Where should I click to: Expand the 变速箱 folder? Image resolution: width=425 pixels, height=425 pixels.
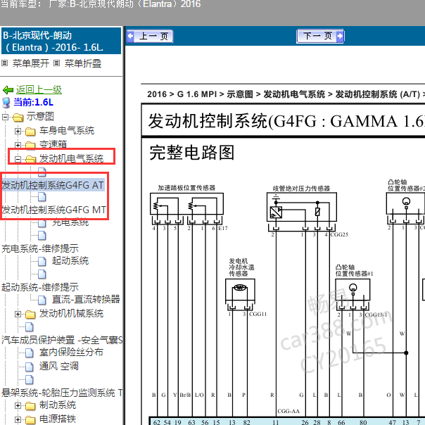pos(18,145)
